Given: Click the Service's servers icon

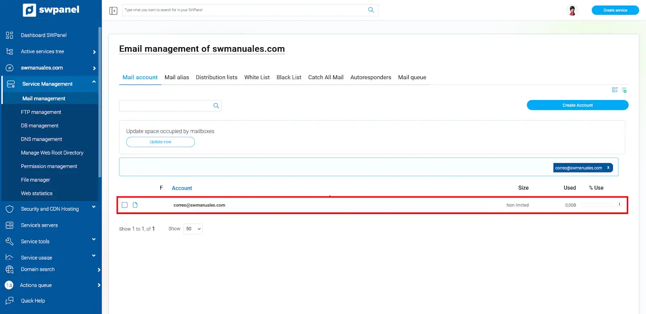Looking at the screenshot, I should point(10,225).
